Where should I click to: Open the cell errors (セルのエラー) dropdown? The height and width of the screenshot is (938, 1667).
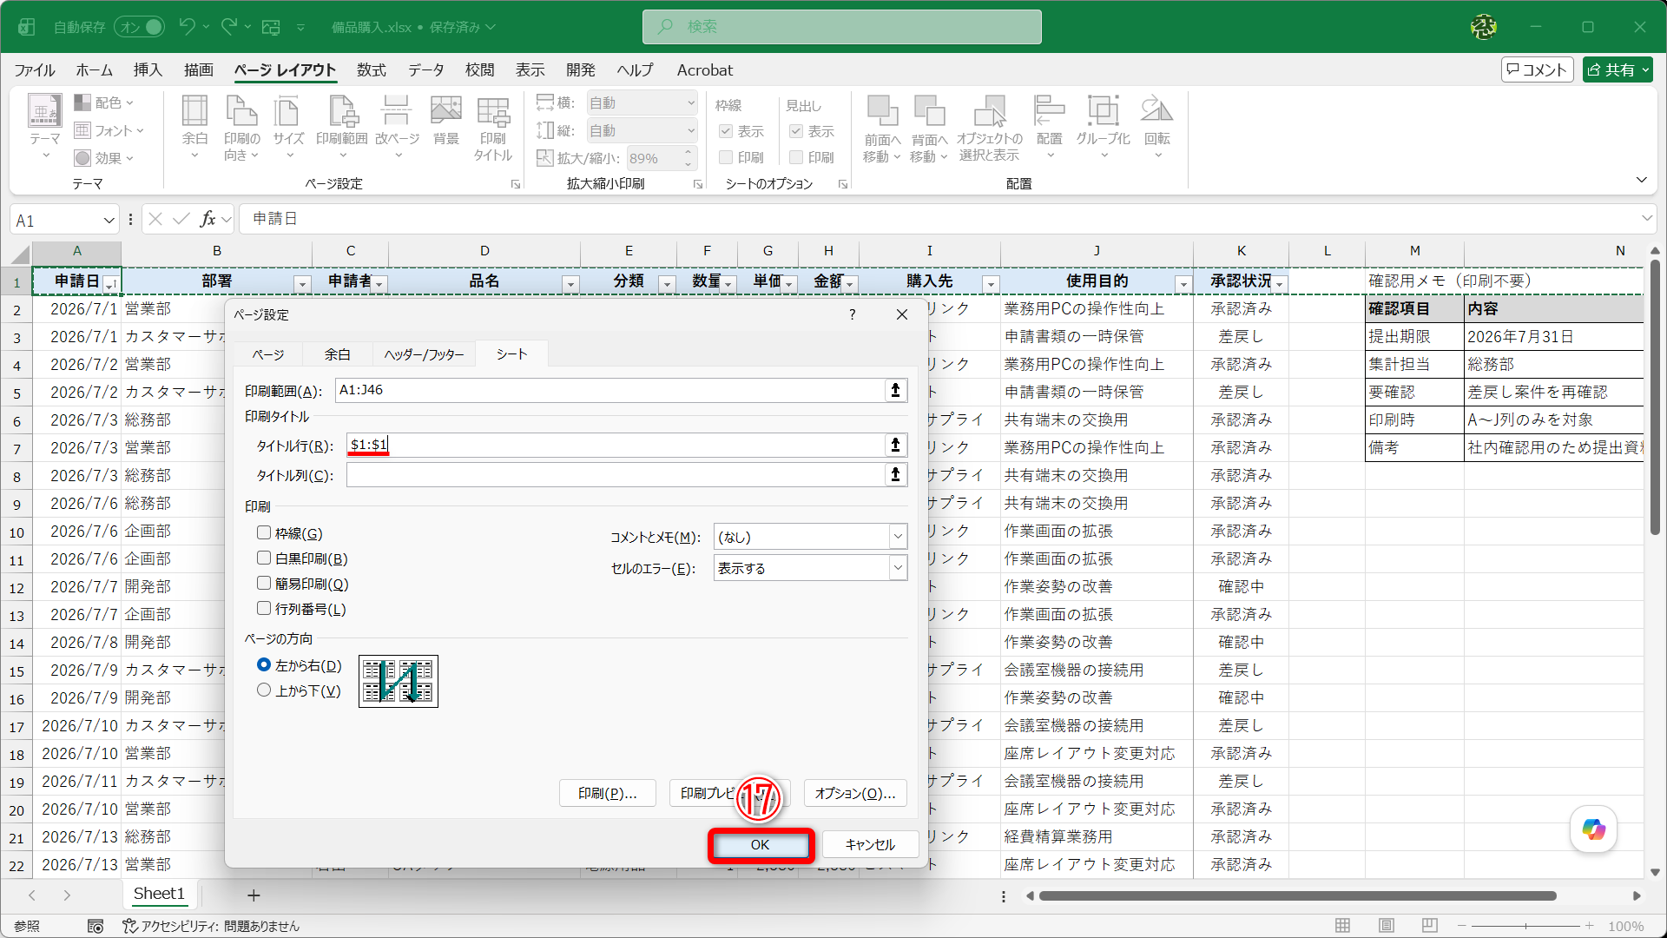pos(898,568)
